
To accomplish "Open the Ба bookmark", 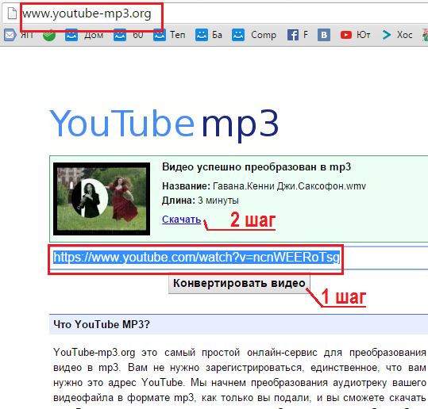I will (209, 35).
